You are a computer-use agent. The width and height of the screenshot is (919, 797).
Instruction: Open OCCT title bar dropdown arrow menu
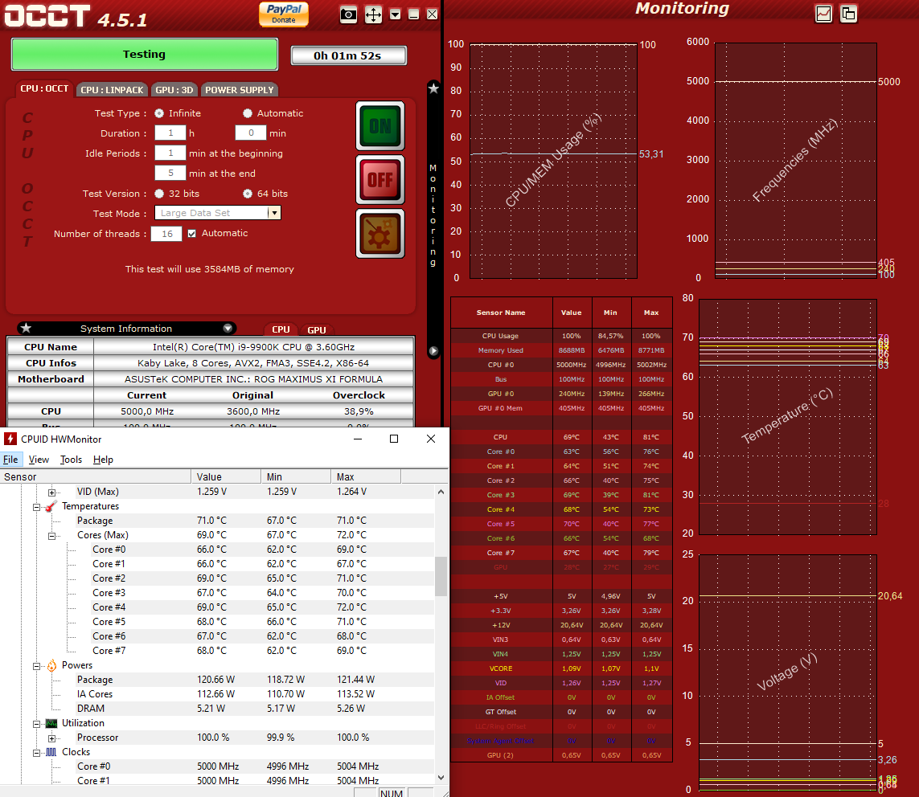[x=396, y=14]
